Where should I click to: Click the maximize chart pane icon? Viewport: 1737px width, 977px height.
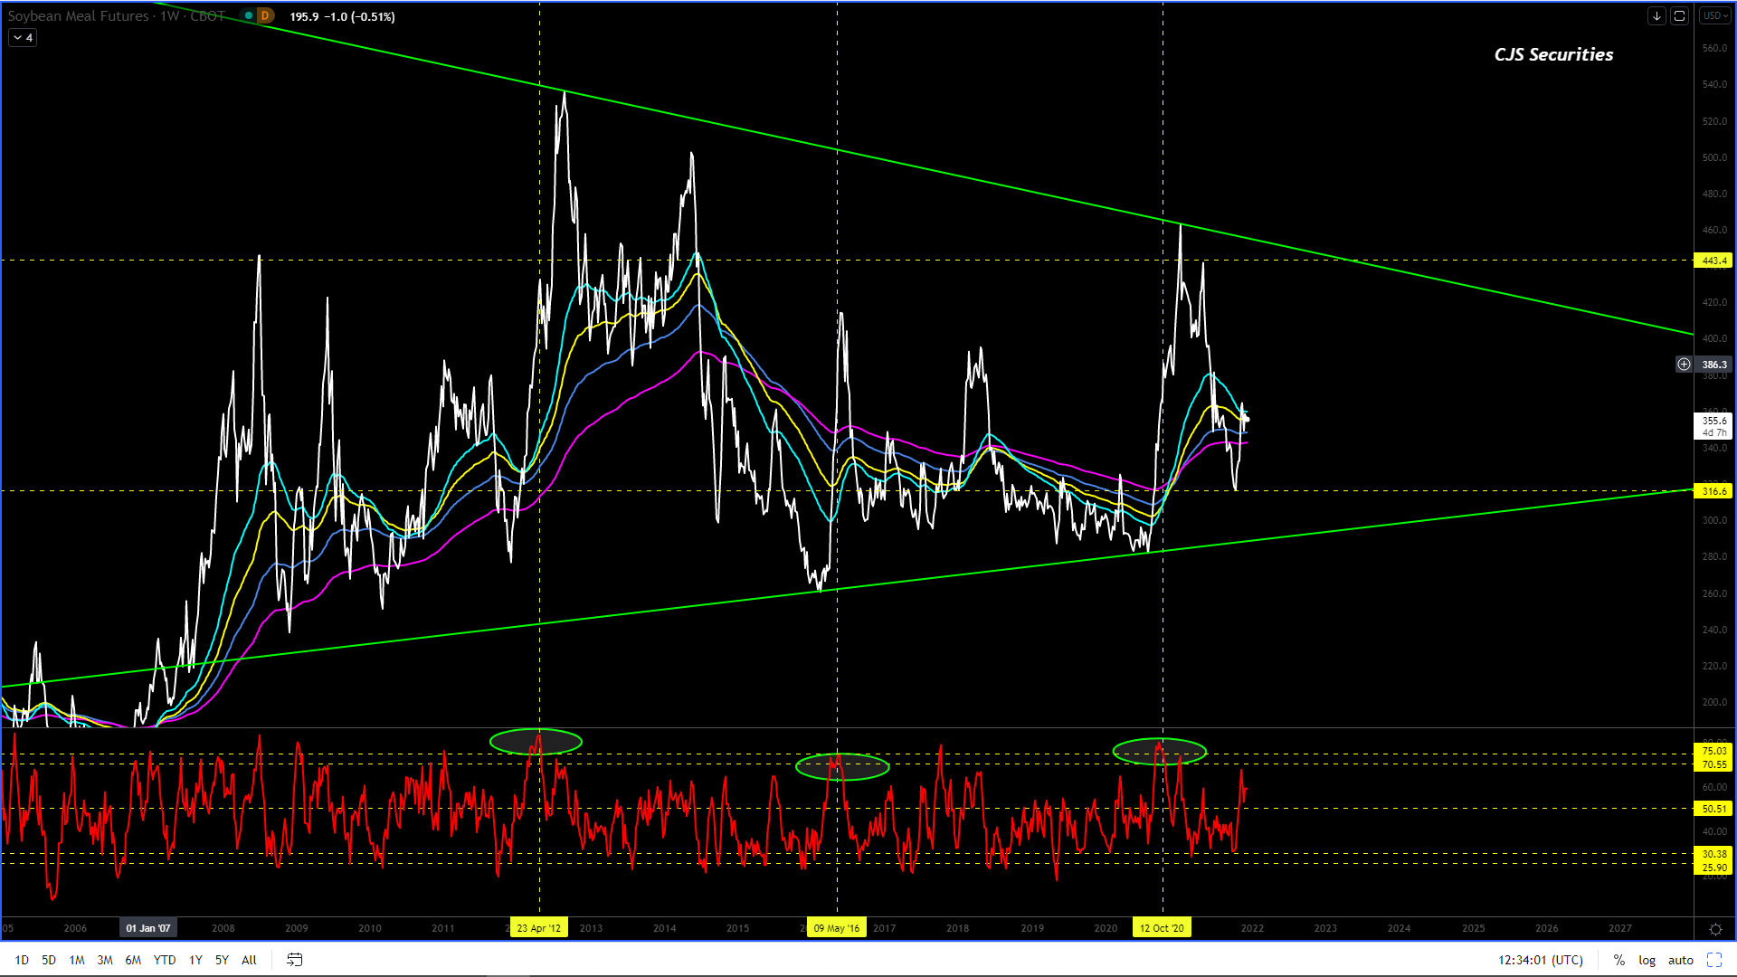click(x=1679, y=16)
